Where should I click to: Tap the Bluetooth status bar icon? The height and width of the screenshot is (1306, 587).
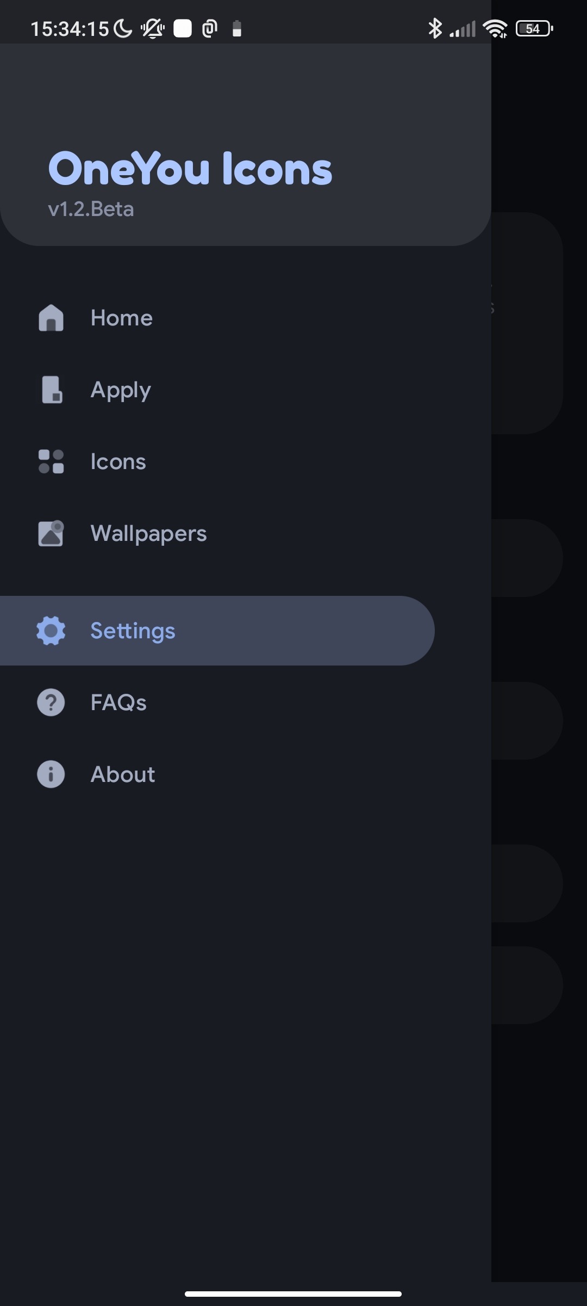pos(435,28)
